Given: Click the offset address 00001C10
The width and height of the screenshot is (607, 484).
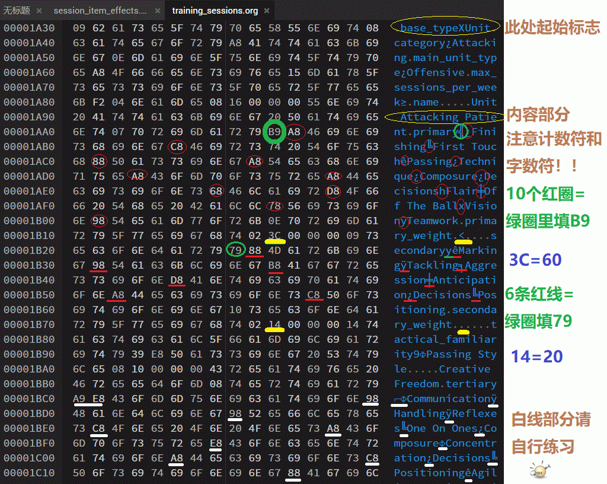Looking at the screenshot, I should (x=29, y=473).
